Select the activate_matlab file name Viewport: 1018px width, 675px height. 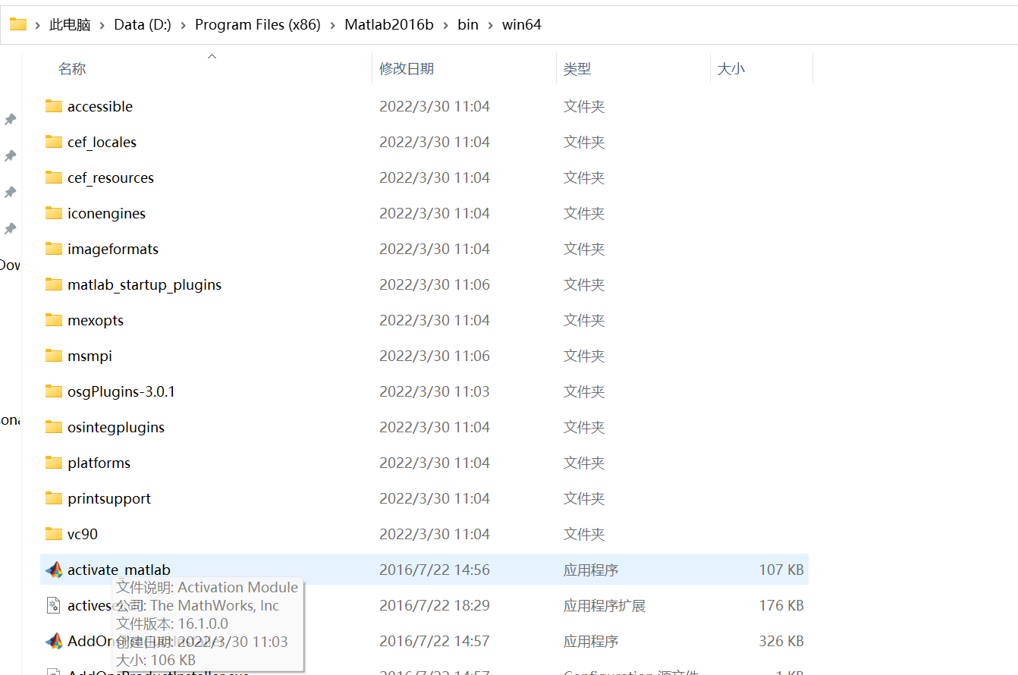click(x=119, y=570)
